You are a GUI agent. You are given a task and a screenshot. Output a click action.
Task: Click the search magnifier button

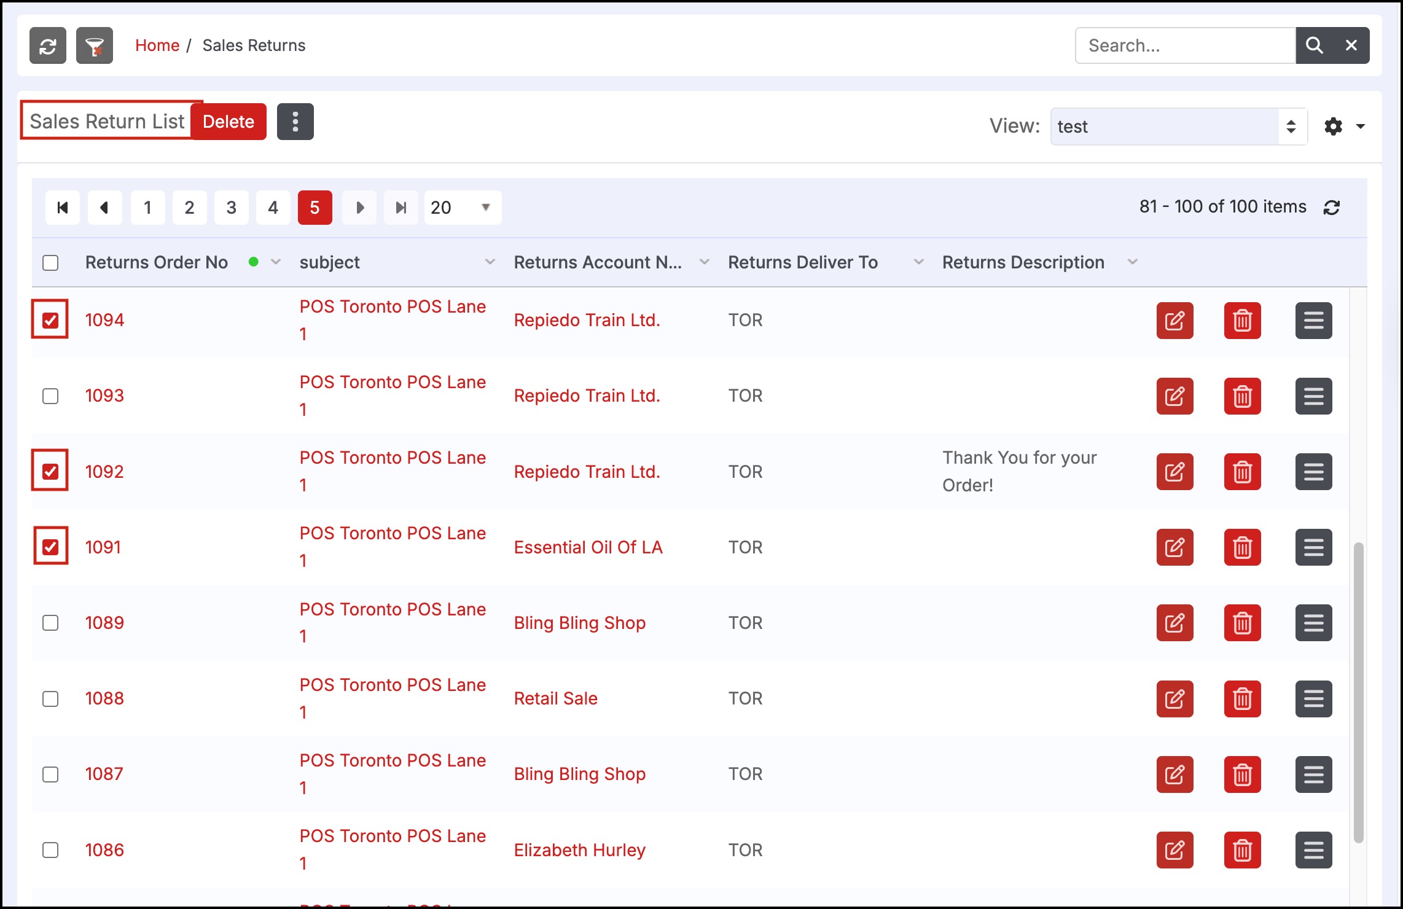[x=1314, y=45]
